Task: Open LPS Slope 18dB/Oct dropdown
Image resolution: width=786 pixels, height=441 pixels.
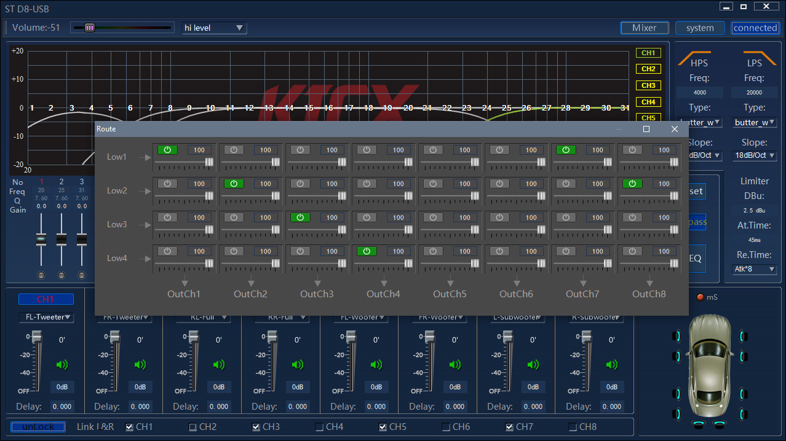Action: [755, 155]
